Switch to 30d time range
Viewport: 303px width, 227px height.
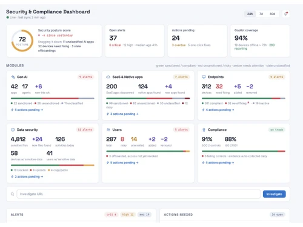(272, 14)
